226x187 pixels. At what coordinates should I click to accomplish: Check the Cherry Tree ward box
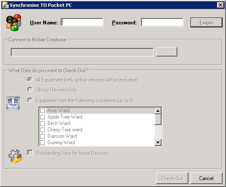point(42,130)
